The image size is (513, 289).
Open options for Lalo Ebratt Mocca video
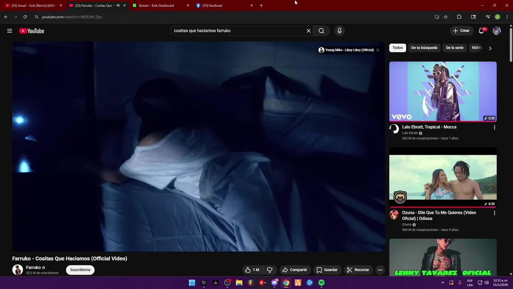pos(494,127)
